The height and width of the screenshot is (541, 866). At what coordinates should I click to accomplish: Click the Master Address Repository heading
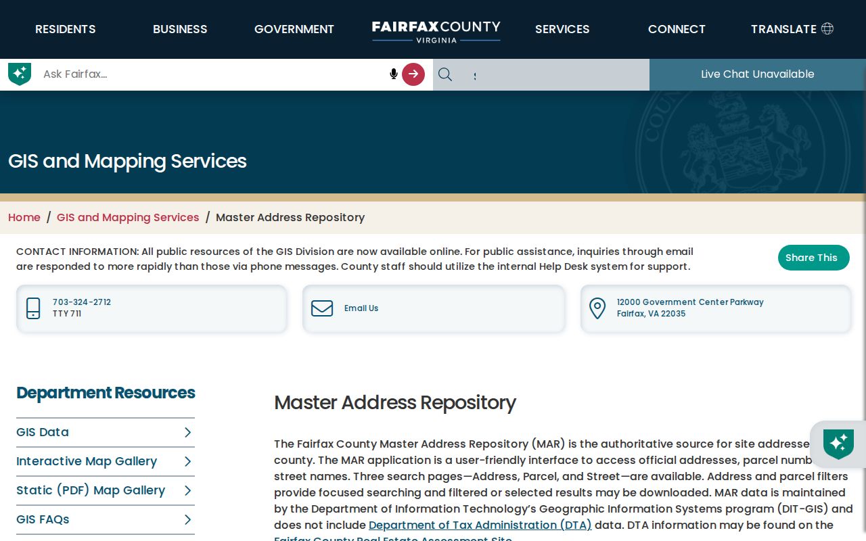[395, 402]
